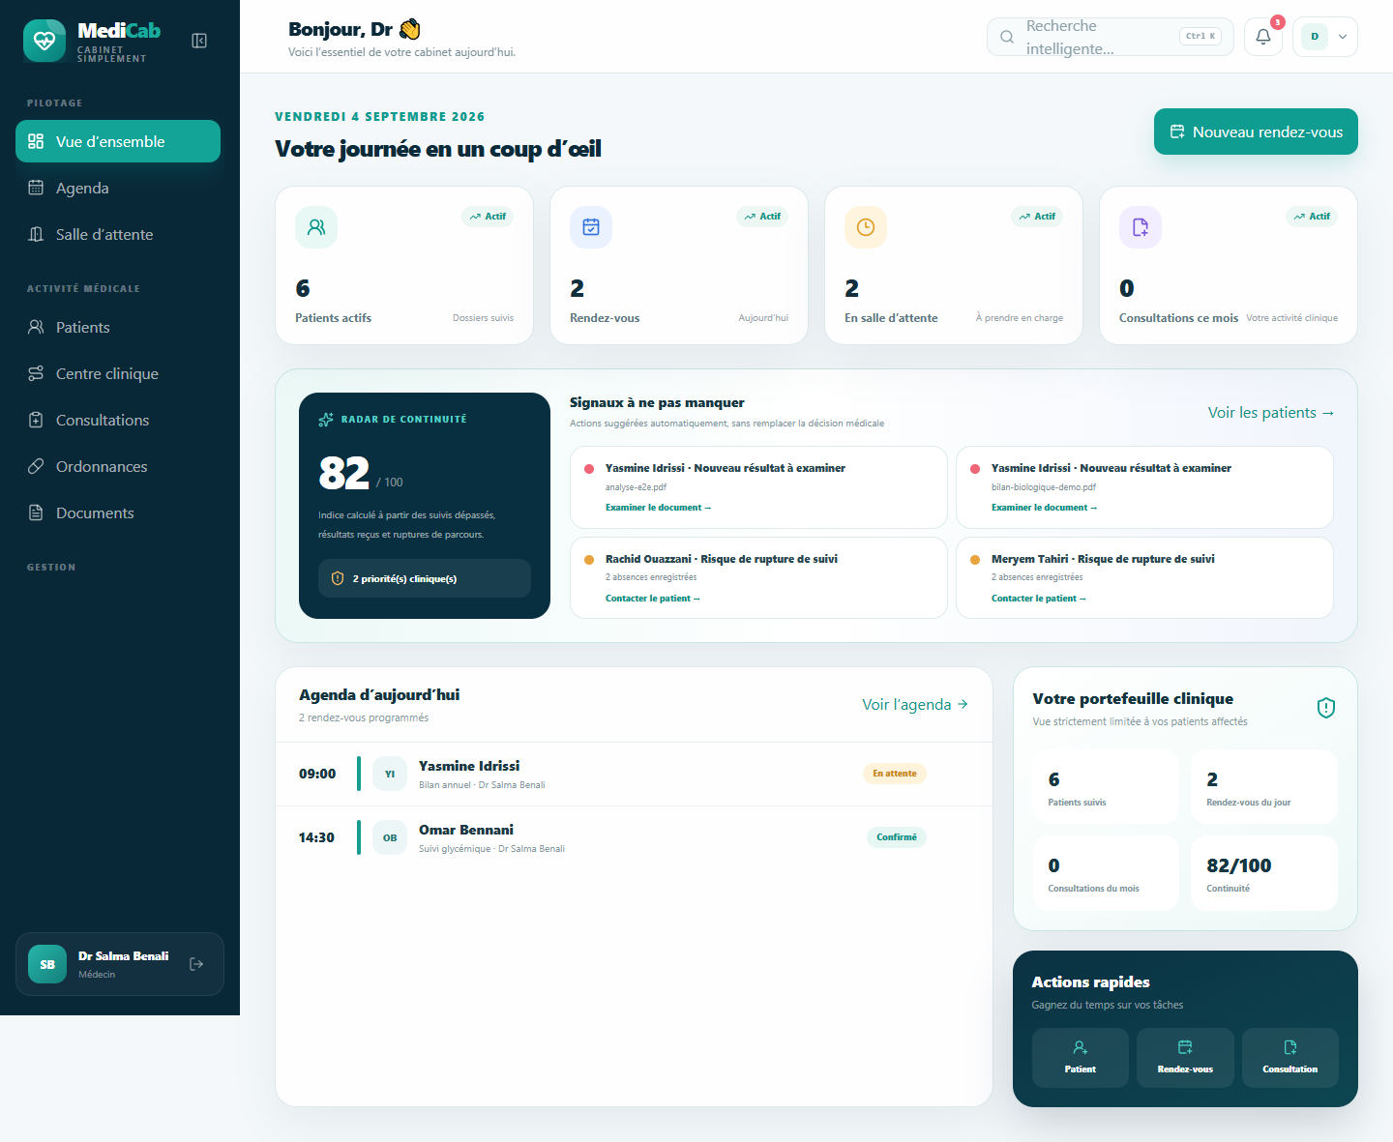Open Centre clinique section

[118, 373]
